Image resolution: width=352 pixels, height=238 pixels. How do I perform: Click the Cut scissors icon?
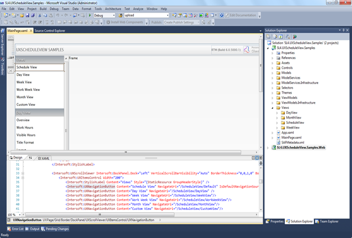[40, 15]
